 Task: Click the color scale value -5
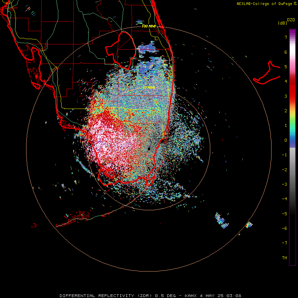coord(284,214)
